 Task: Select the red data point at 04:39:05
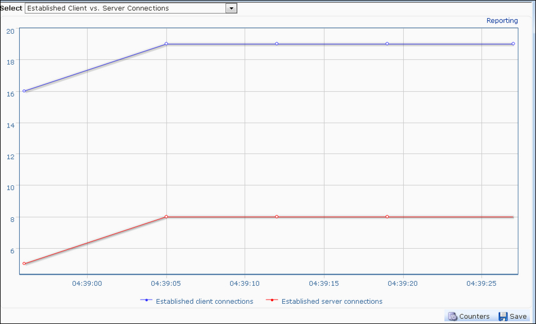166,216
